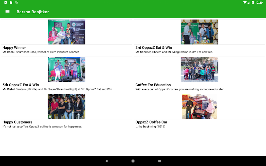Tap the Android recent apps button
This screenshot has width=266, height=166.
point(160,161)
